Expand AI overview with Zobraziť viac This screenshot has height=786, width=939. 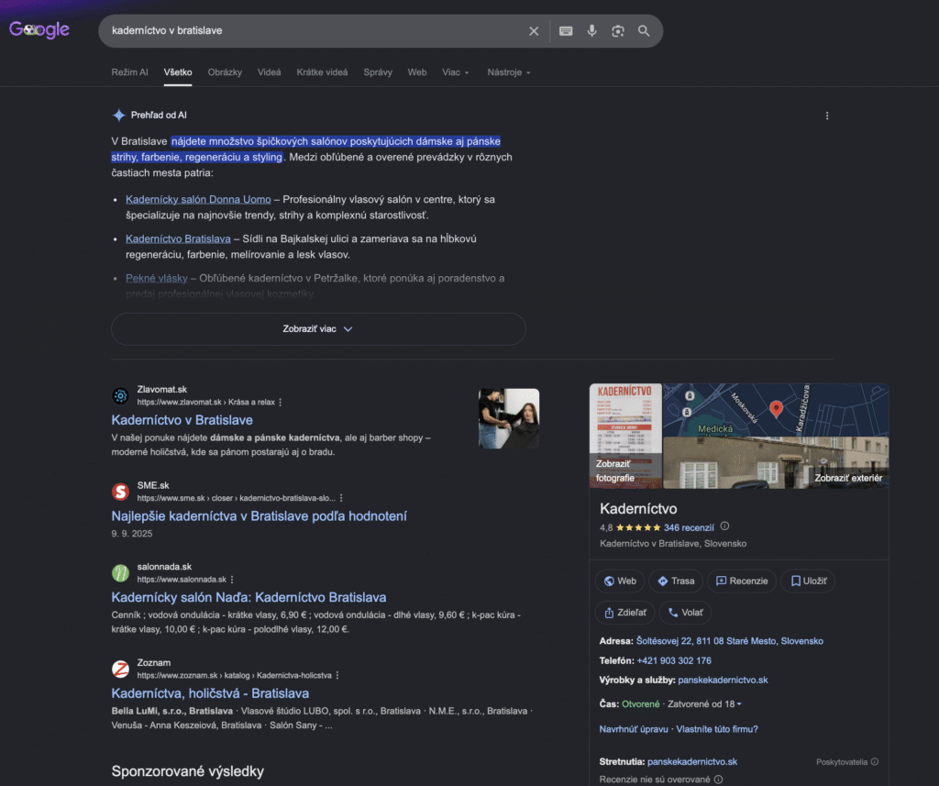(318, 329)
